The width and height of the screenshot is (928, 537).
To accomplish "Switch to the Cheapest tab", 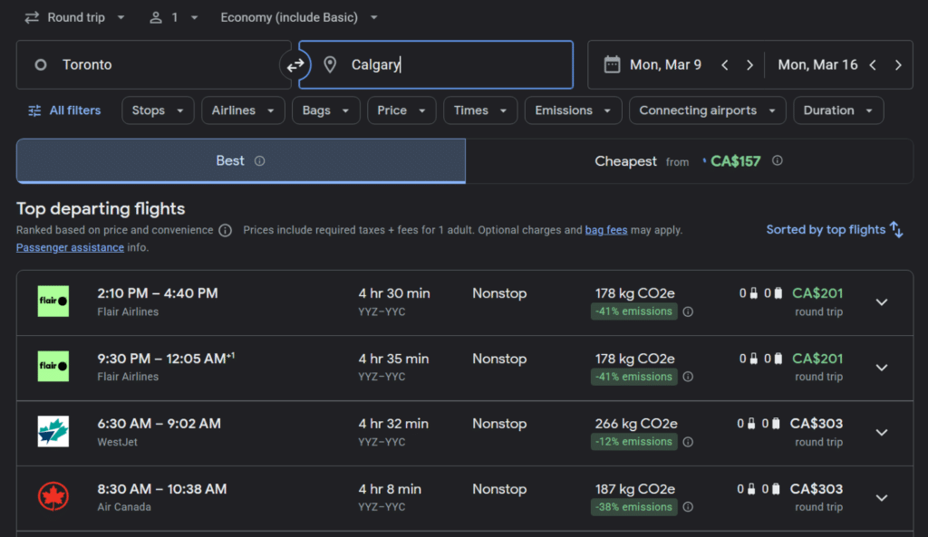I will pyautogui.click(x=690, y=161).
